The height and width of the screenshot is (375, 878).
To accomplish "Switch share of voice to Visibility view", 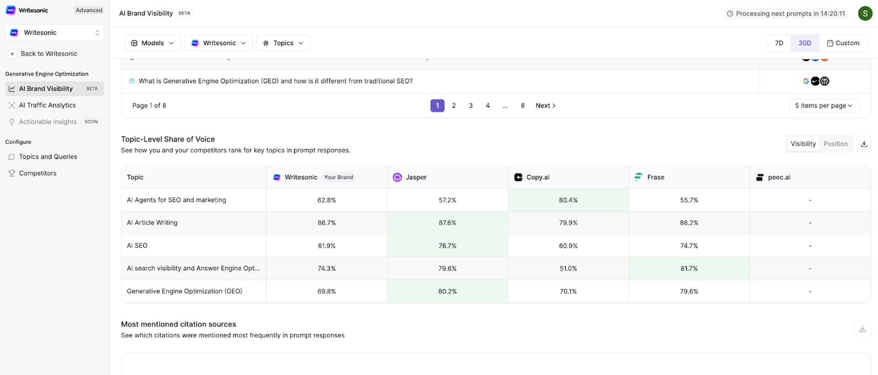I will 803,144.
